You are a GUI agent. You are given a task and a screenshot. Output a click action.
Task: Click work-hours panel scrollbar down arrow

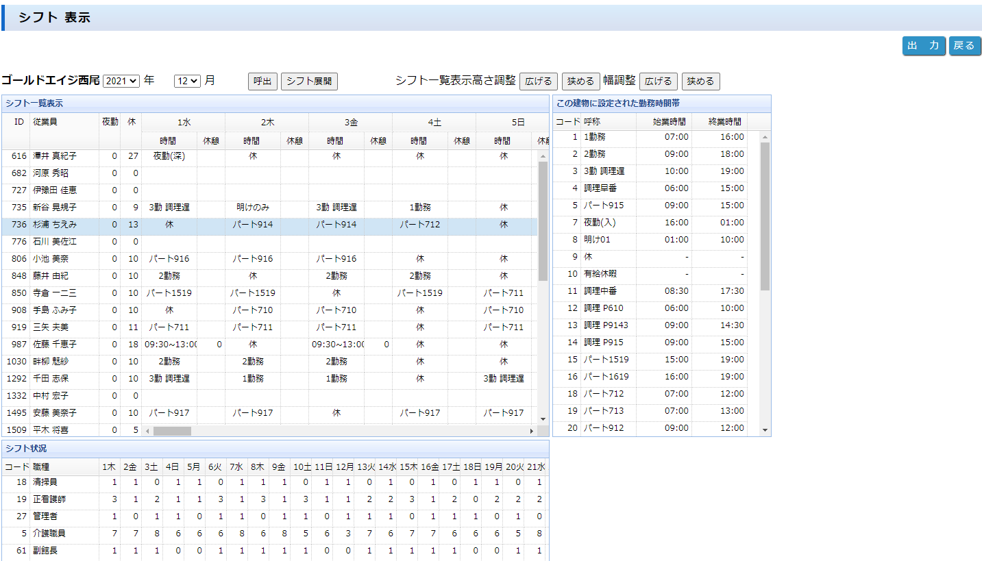pyautogui.click(x=765, y=430)
